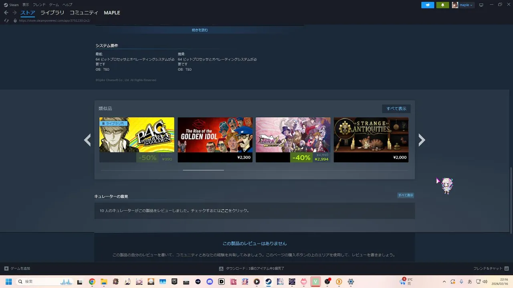Open the volume control in tray
Screen dimensions: 513x288
pos(485,282)
